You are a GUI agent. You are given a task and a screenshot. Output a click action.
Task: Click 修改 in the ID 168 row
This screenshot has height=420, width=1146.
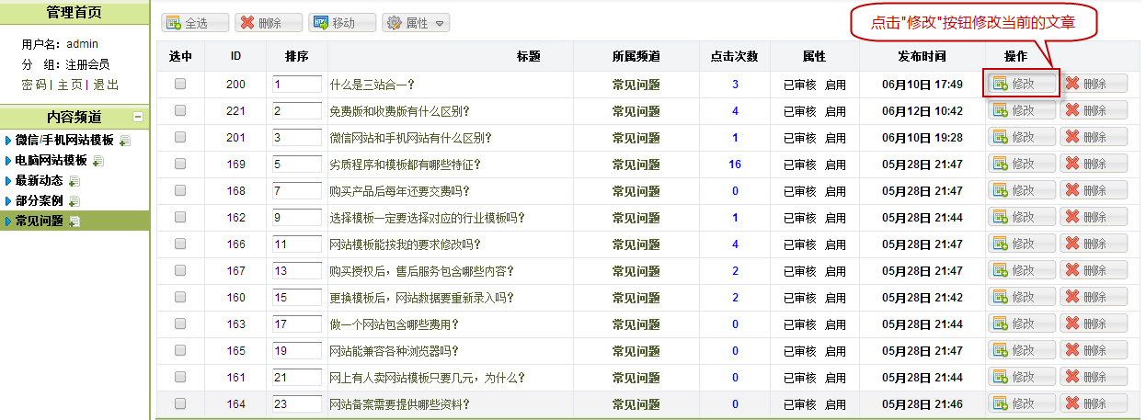click(1021, 190)
